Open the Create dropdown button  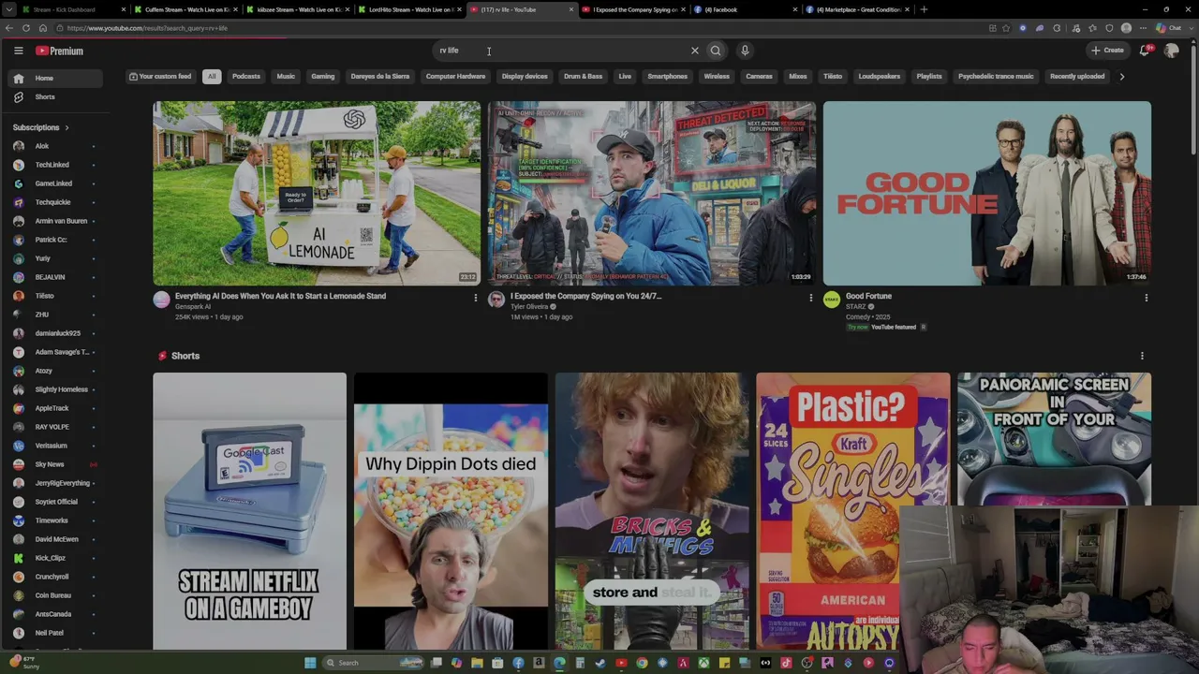click(x=1107, y=51)
